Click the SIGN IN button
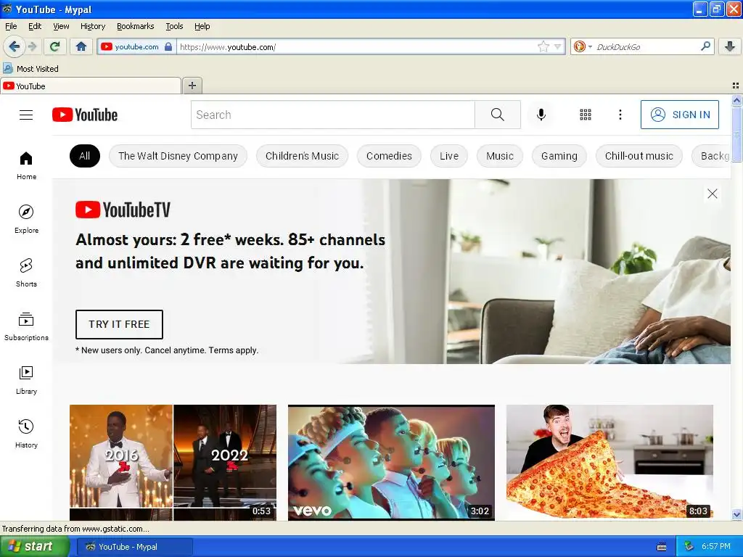 click(x=679, y=115)
